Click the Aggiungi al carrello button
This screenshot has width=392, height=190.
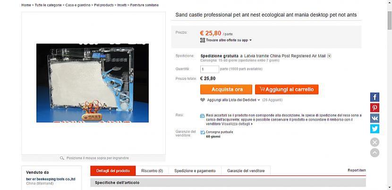point(287,89)
